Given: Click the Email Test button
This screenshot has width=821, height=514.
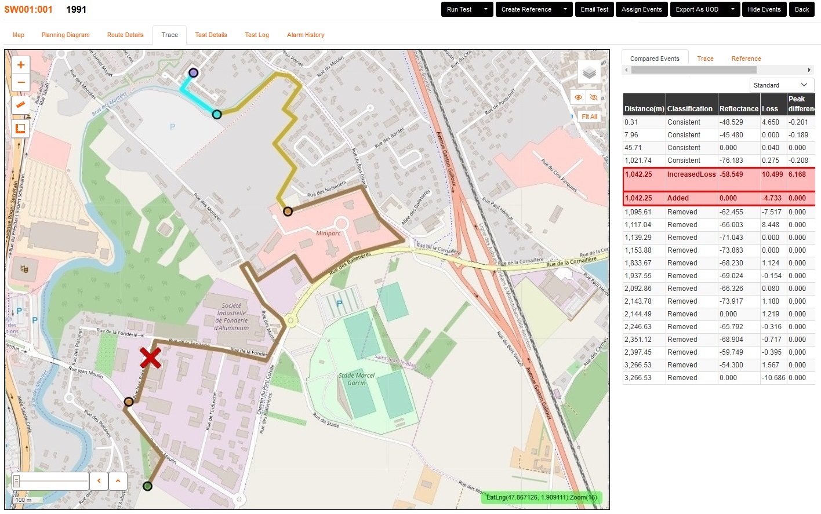Looking at the screenshot, I should (594, 9).
